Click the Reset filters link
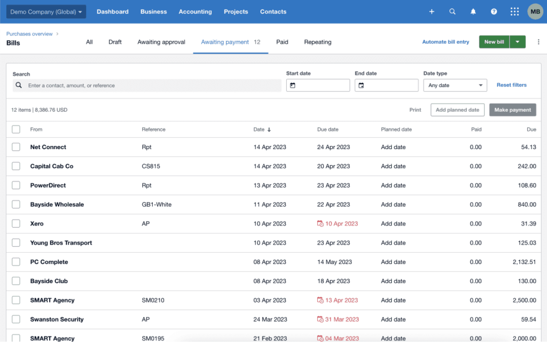Viewport: 547px width, 342px height. (x=511, y=85)
